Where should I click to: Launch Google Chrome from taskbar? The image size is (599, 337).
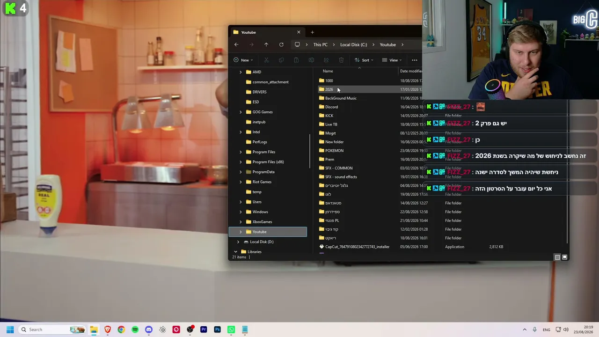[x=121, y=330]
